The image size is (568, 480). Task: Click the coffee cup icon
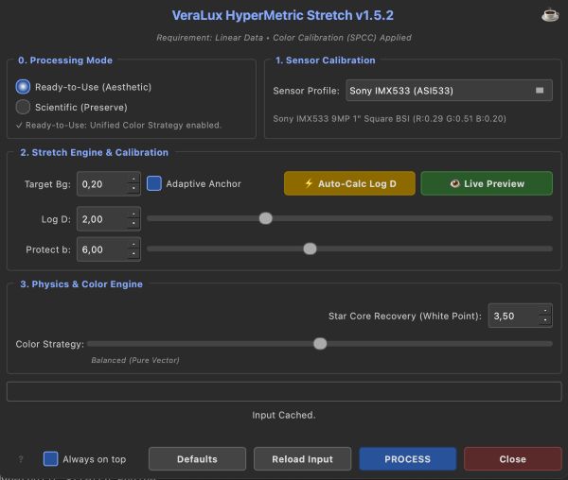coord(549,14)
